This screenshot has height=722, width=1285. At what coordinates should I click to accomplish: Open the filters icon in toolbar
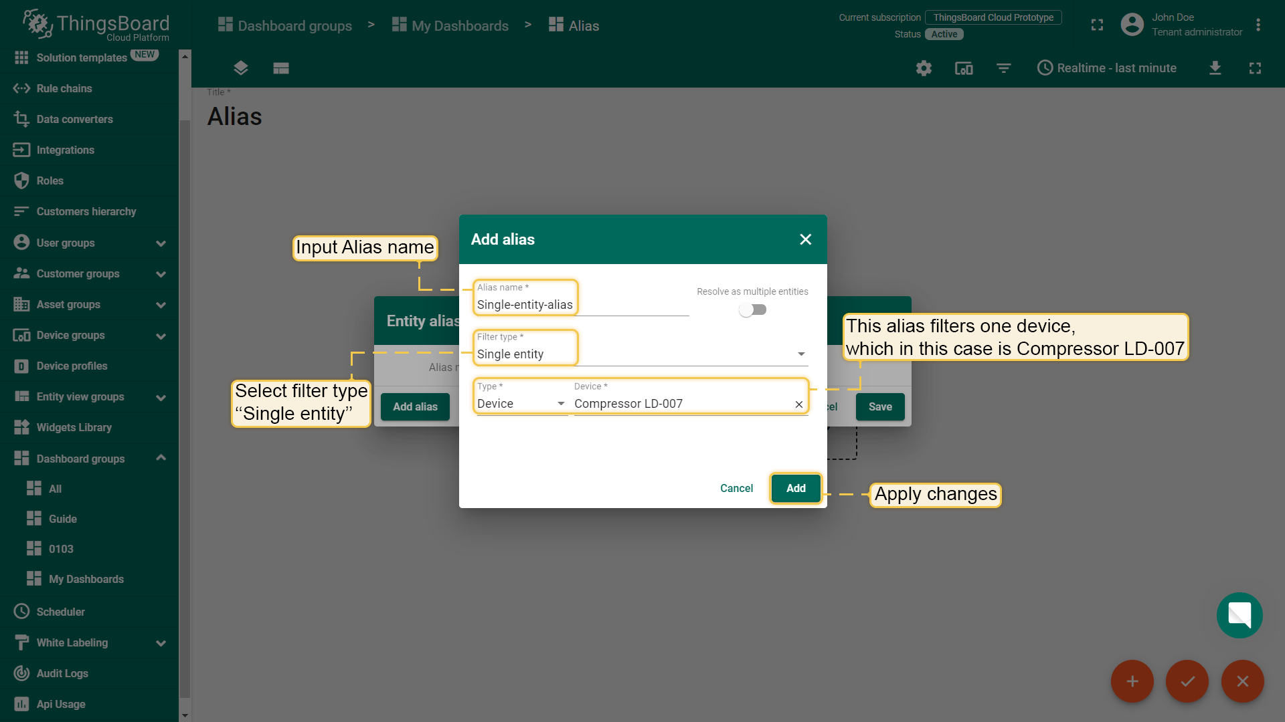pyautogui.click(x=1003, y=68)
